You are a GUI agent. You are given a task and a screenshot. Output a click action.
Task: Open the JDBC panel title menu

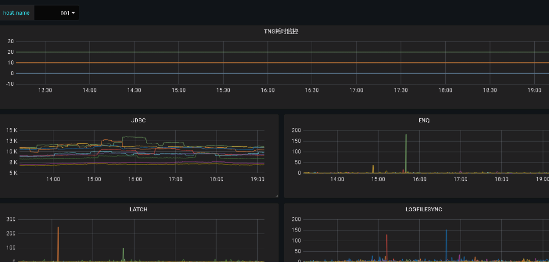pyautogui.click(x=138, y=120)
